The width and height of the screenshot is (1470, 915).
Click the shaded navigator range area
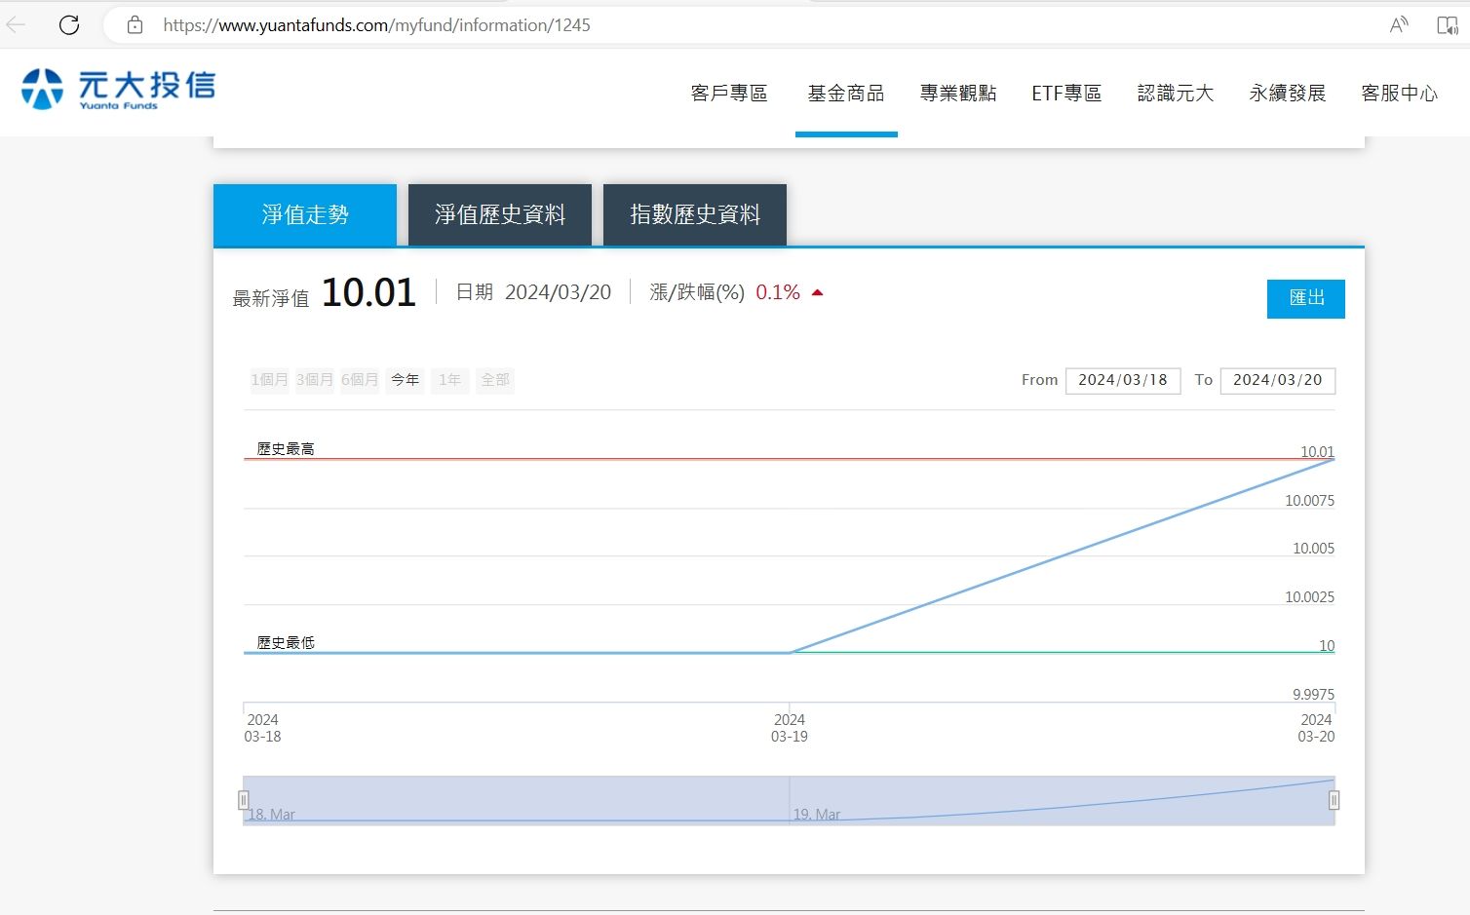pos(789,800)
